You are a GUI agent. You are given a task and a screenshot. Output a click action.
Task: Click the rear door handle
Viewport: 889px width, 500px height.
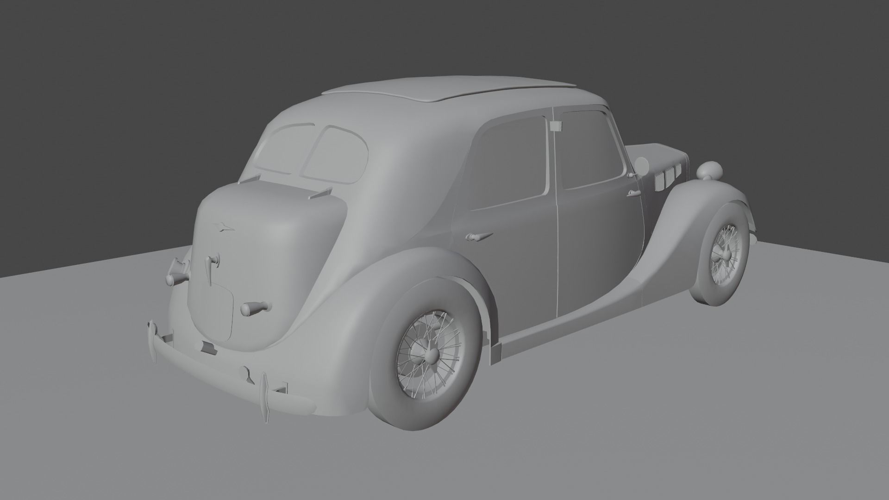point(478,236)
